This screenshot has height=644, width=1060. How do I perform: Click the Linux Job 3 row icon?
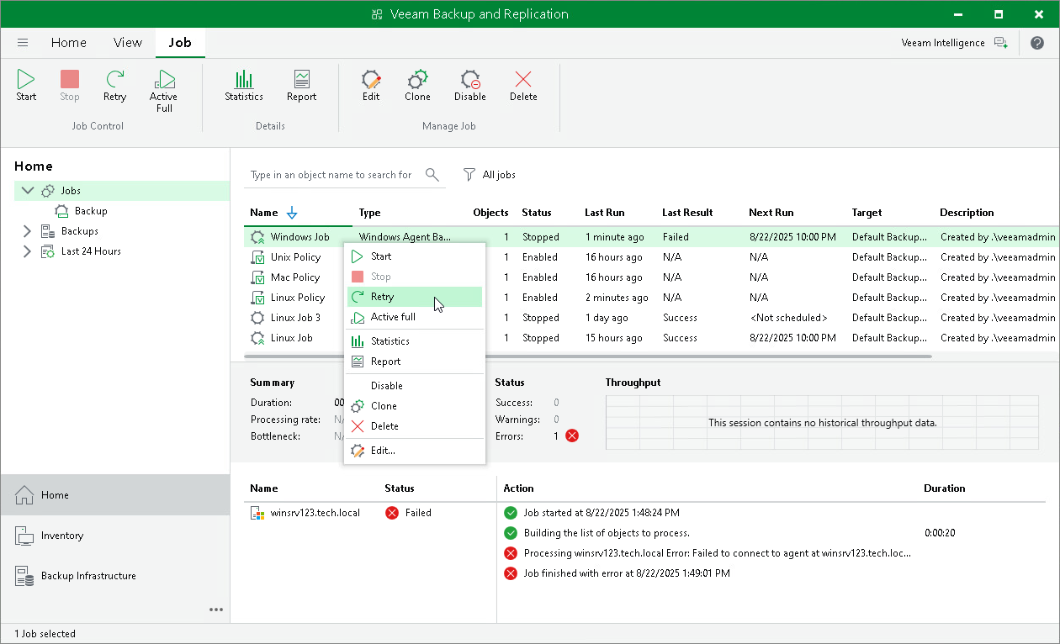pyautogui.click(x=257, y=318)
